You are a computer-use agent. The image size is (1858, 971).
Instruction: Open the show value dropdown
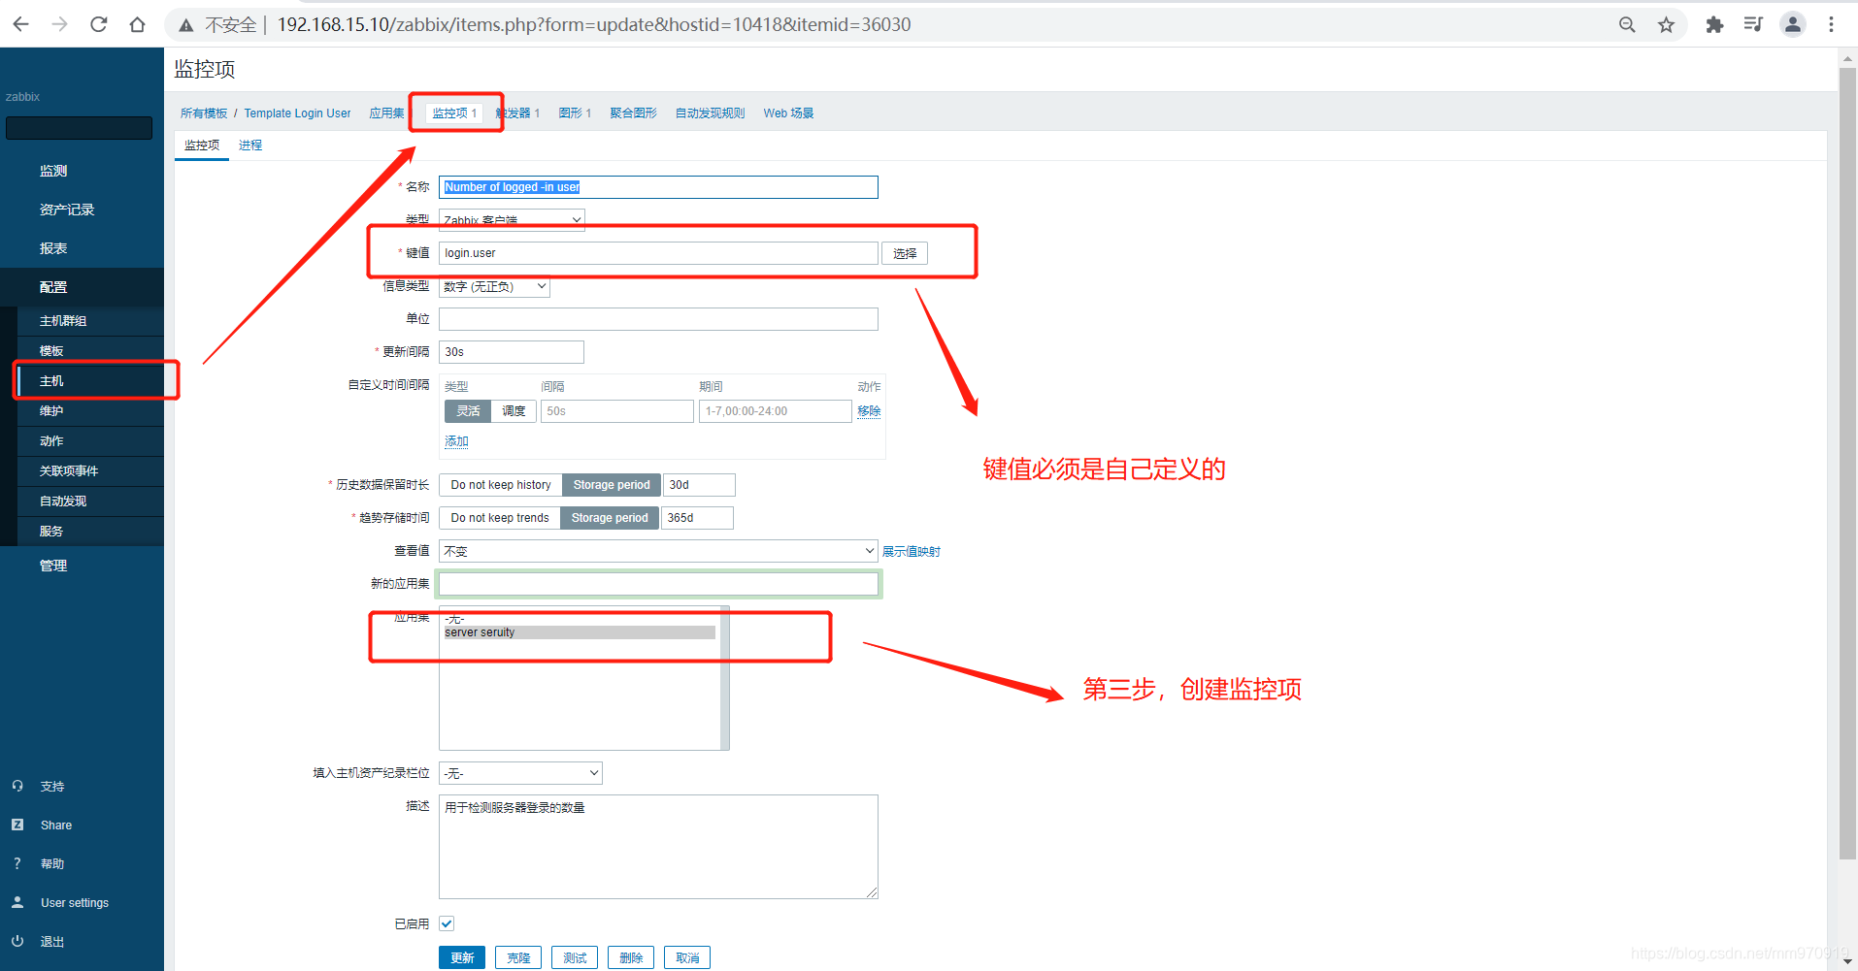(658, 551)
